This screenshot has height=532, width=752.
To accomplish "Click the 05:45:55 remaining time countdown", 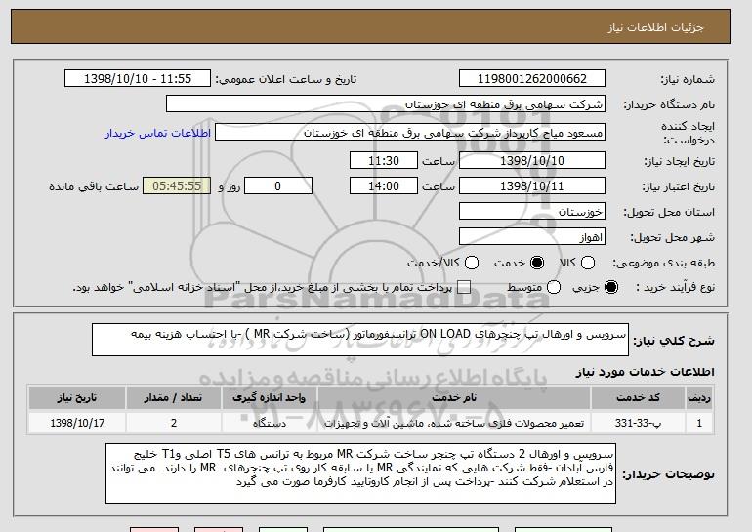I will click(176, 186).
